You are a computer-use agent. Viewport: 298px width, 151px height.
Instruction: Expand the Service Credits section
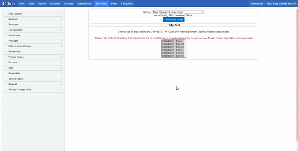[x=33, y=78]
